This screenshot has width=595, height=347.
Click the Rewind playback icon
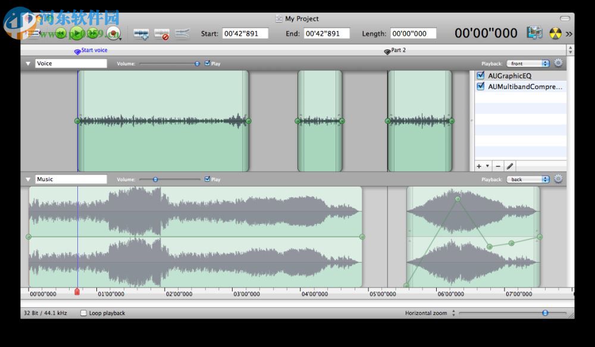61,33
